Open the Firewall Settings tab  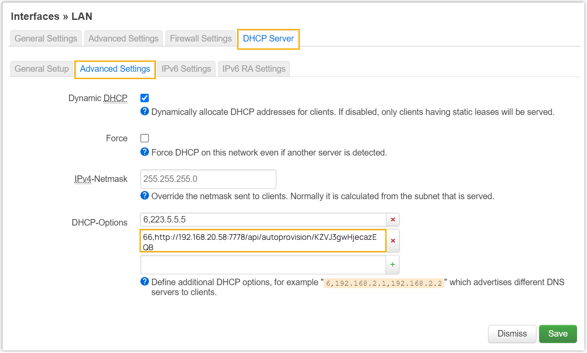tap(201, 38)
